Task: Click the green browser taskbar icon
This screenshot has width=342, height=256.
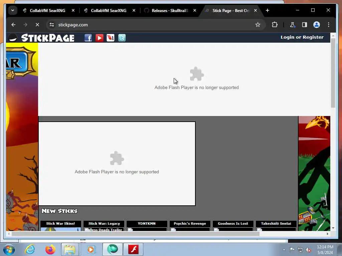Action: (x=113, y=249)
